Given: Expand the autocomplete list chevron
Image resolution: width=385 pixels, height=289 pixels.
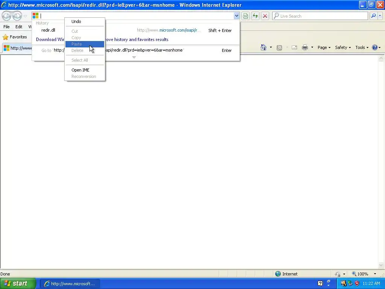Looking at the screenshot, I should (x=134, y=57).
